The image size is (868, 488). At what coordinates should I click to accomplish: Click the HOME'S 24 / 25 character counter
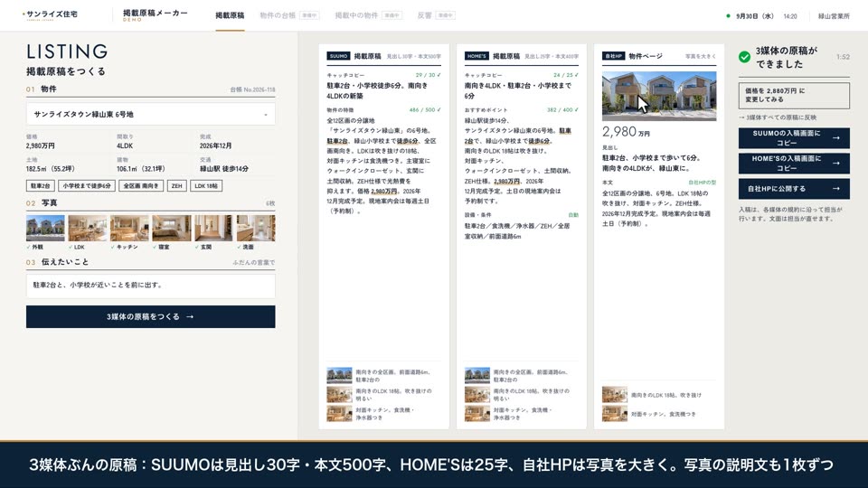click(566, 75)
